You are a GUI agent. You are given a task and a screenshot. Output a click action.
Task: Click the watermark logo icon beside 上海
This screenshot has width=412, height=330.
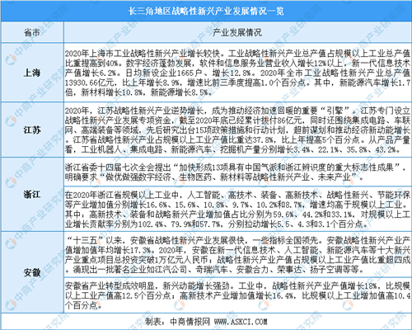[x=11, y=59]
